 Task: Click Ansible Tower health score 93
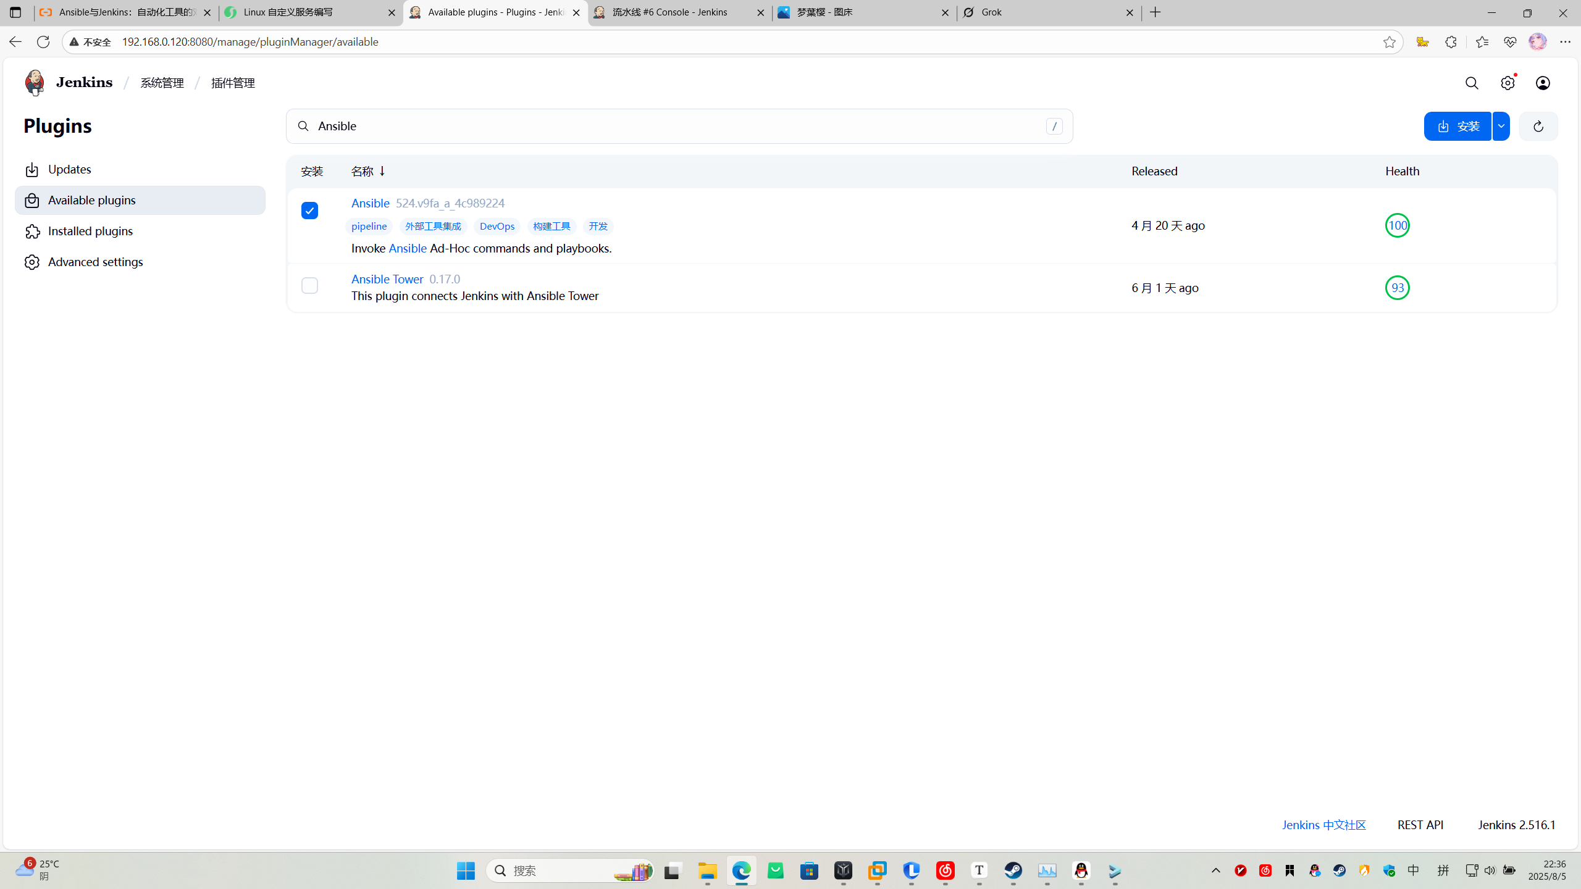point(1397,288)
